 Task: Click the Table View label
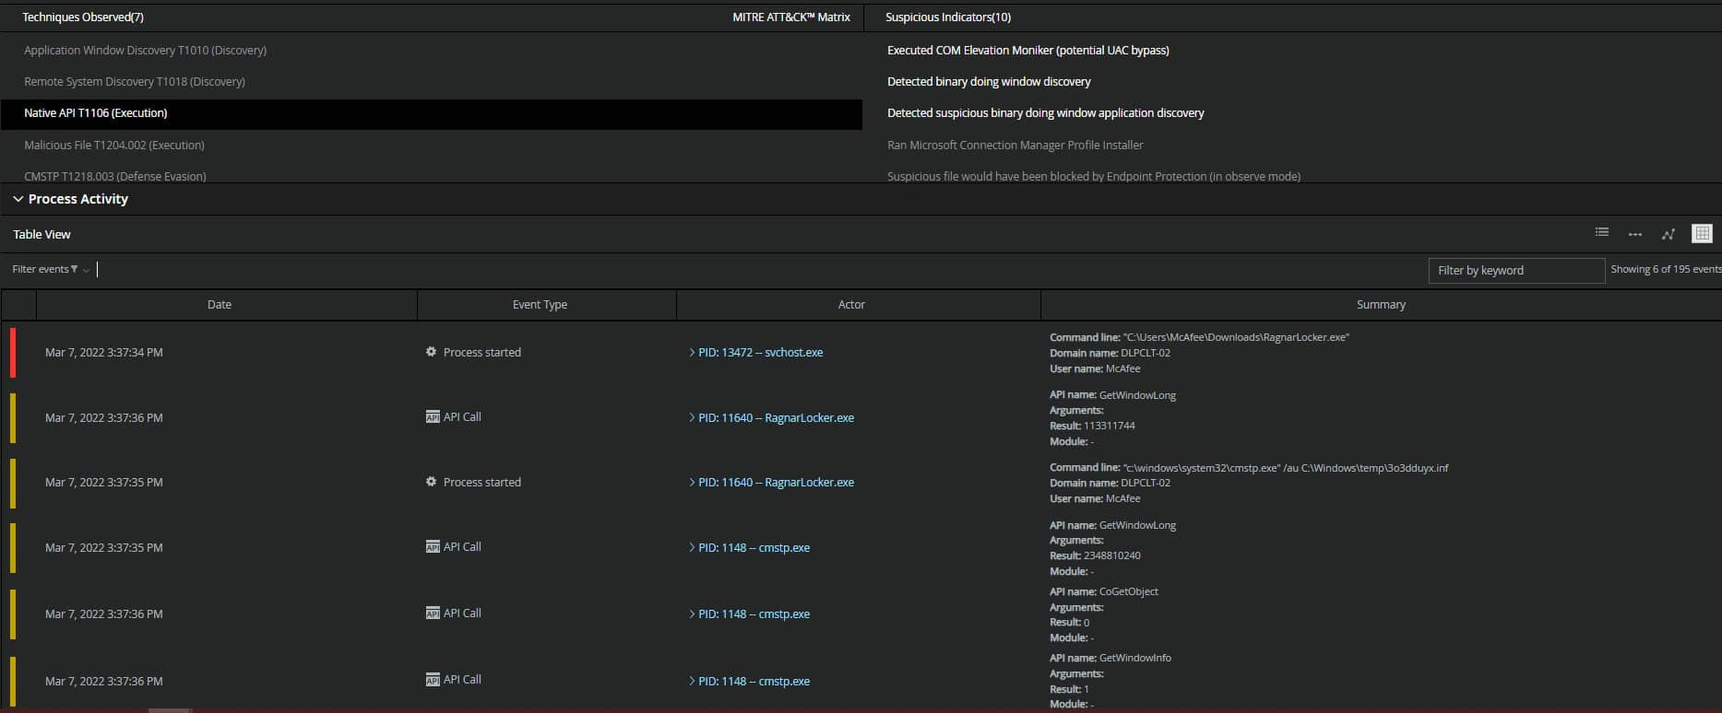point(42,235)
